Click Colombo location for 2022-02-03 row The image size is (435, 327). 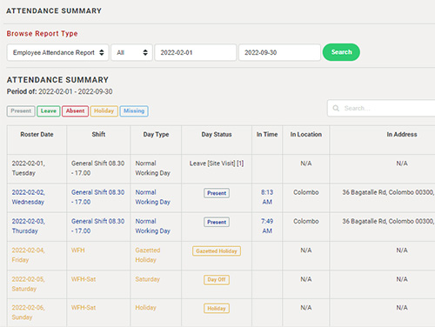[306, 222]
